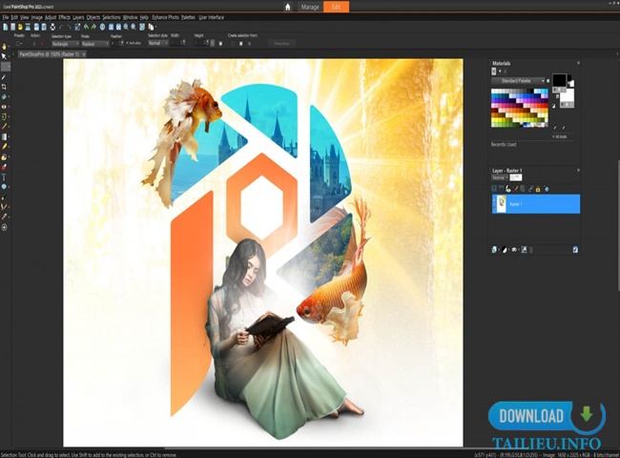Open the Effects menu

[x=65, y=17]
